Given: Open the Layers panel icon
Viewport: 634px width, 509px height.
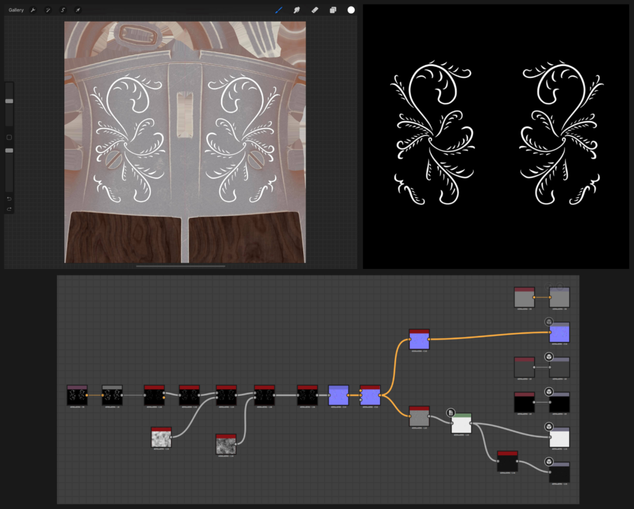Looking at the screenshot, I should pyautogui.click(x=332, y=10).
